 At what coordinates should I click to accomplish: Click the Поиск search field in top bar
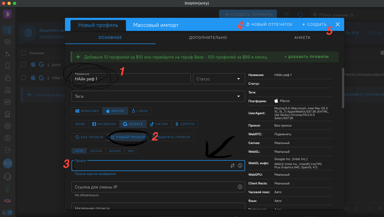[x=347, y=15]
